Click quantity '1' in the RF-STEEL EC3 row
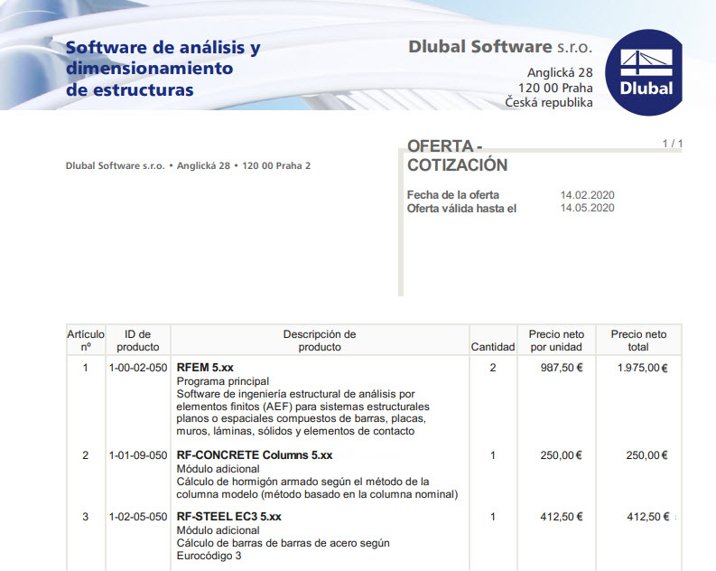The image size is (716, 571). point(493,517)
